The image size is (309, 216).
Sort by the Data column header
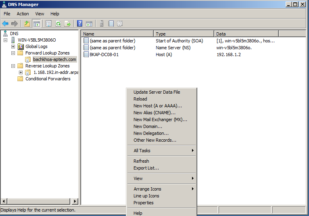pos(246,34)
